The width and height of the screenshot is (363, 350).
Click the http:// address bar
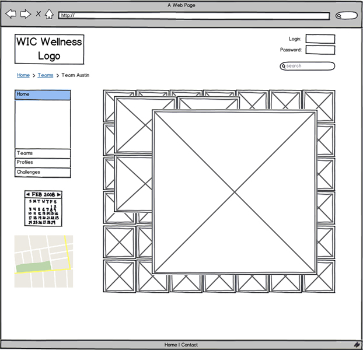tap(194, 16)
